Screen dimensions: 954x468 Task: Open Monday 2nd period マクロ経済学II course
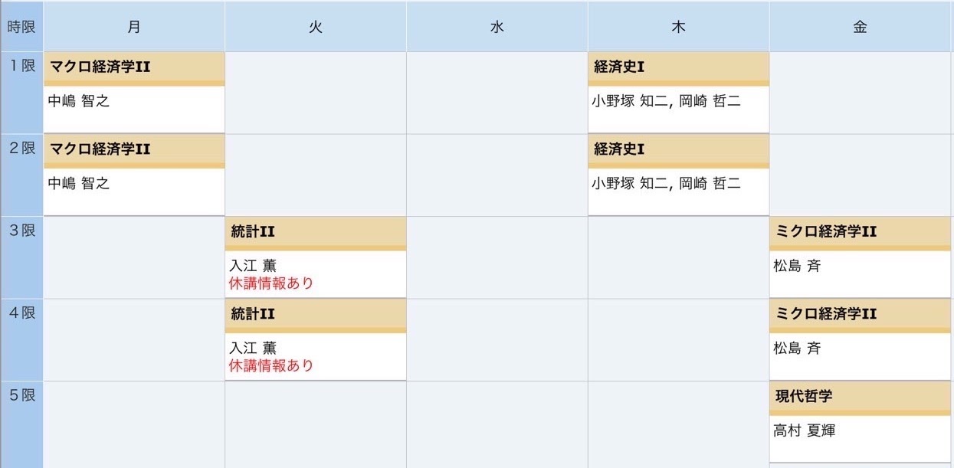click(x=100, y=149)
